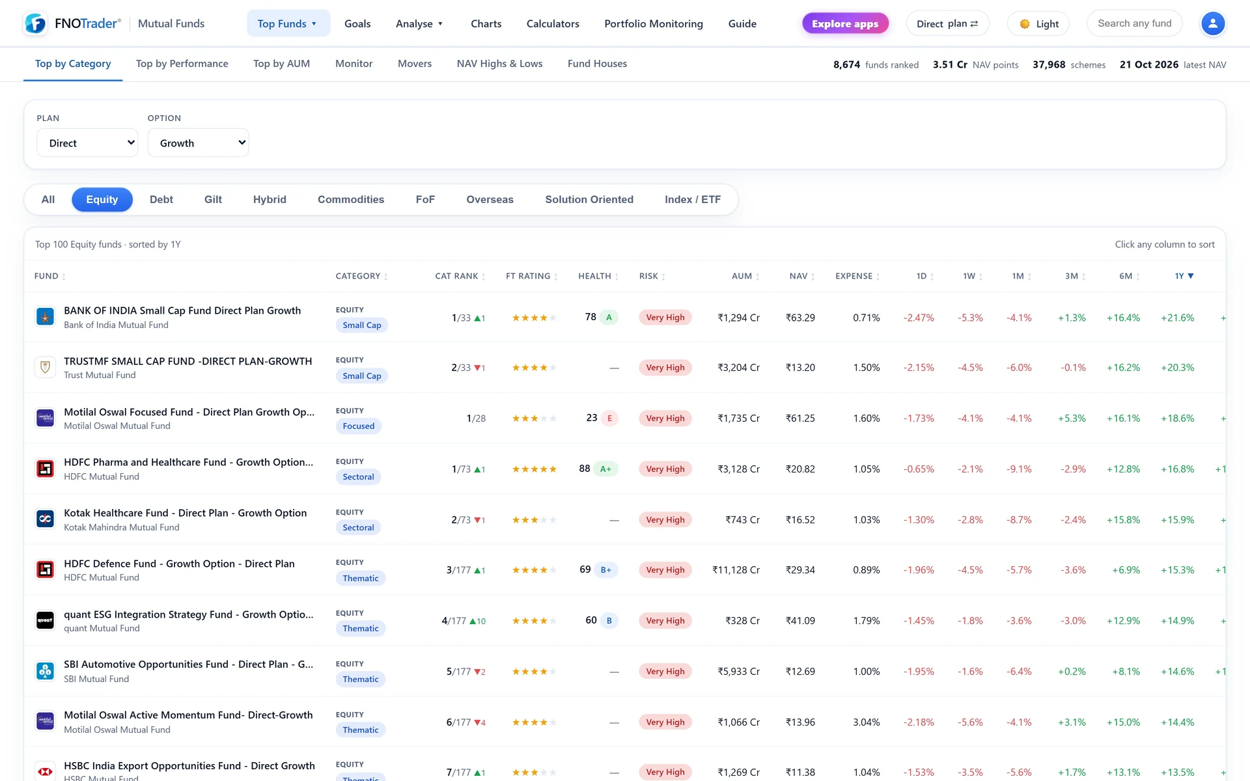Sort by the HEALTH column header
Viewport: 1250px width, 781px height.
coord(598,276)
